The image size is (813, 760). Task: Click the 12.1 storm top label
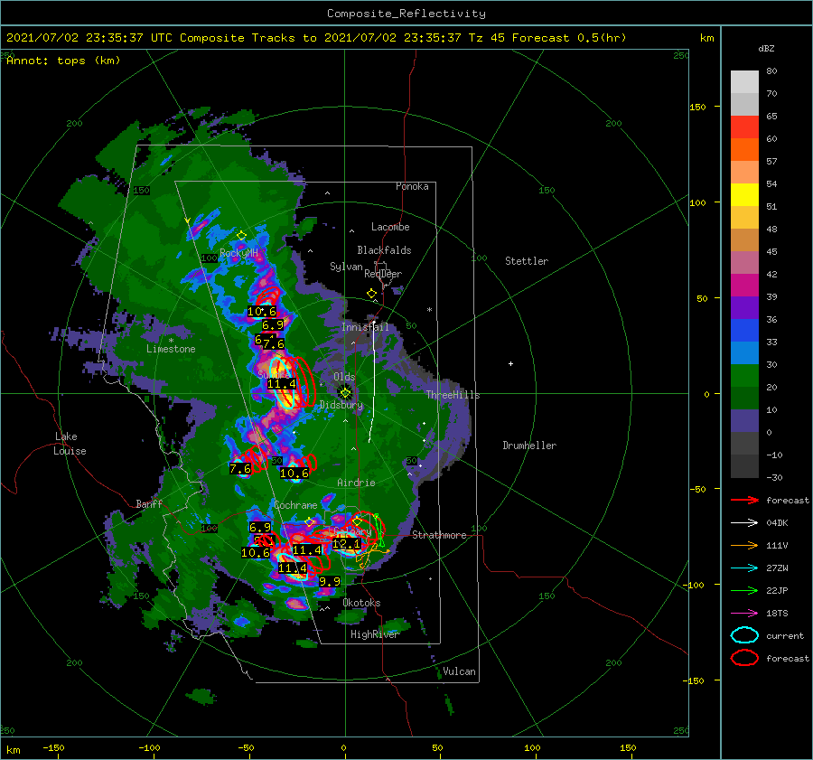[346, 544]
